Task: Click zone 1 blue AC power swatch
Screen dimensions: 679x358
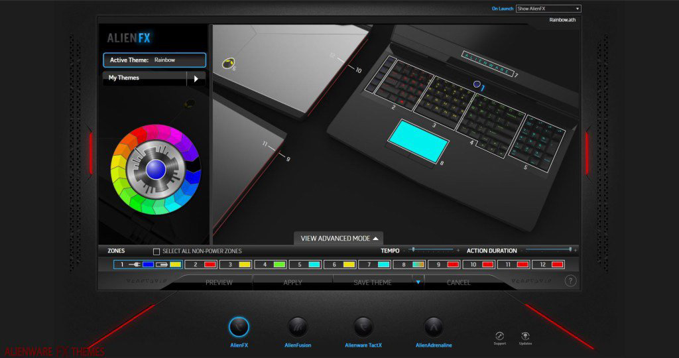Action: click(148, 265)
